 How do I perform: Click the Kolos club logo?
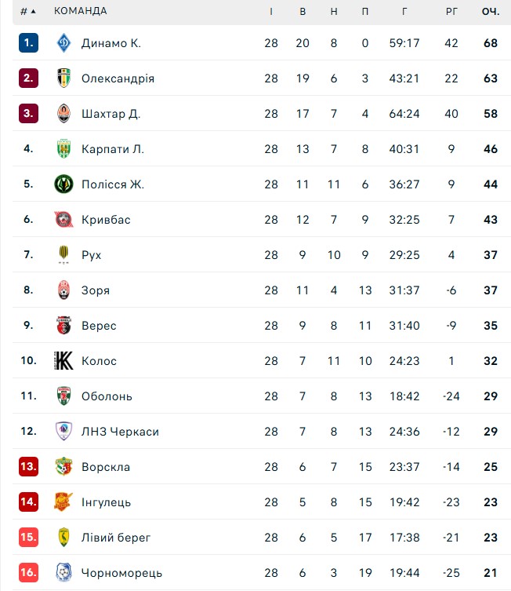(x=63, y=361)
